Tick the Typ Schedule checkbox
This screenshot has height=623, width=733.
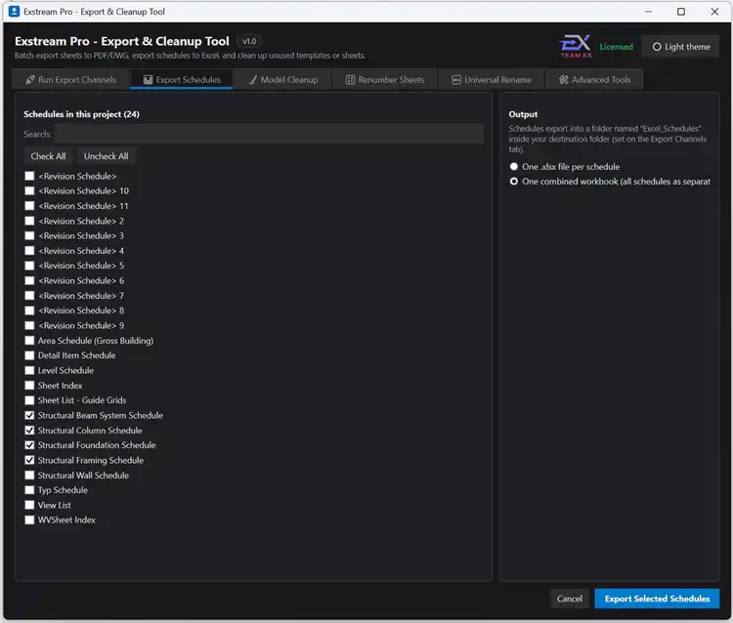[x=29, y=490]
